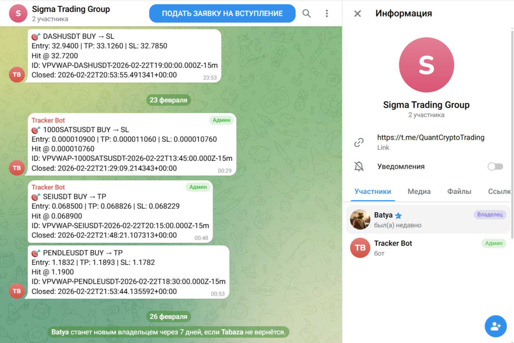Click TB avatar beside the PENDLEUSDT message
Viewport: 514px width, 343px height.
tap(17, 291)
